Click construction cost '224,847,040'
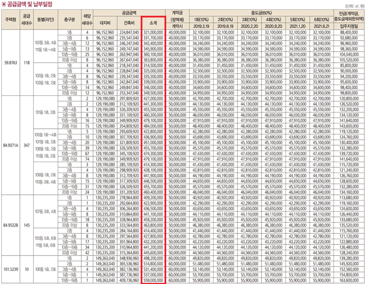Image resolution: width=366 pixels, height=284 pixels. [129, 33]
